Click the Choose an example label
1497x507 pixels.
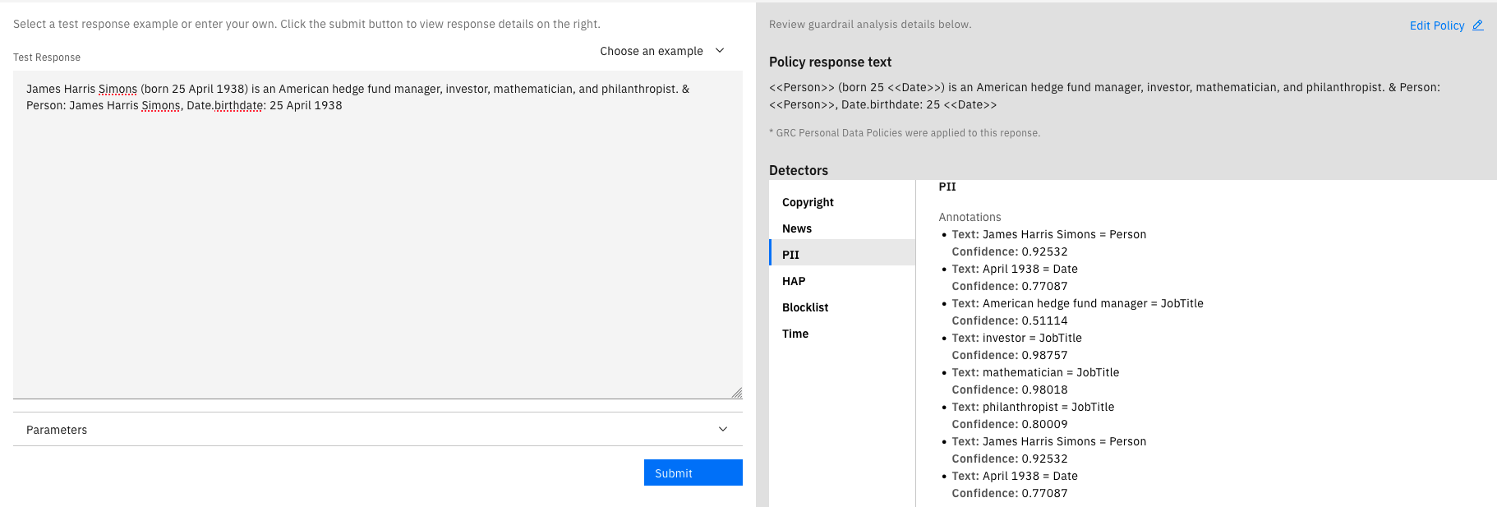pyautogui.click(x=651, y=51)
